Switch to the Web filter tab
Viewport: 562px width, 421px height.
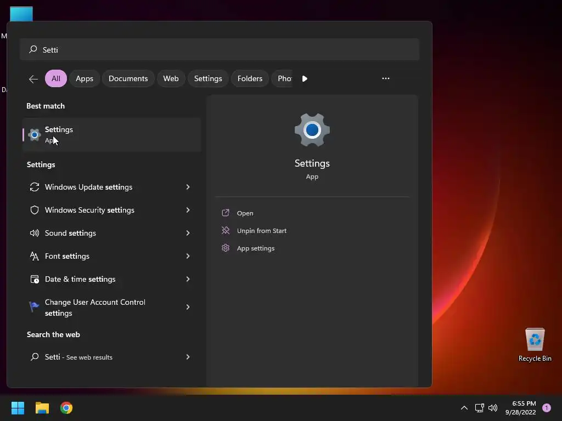pyautogui.click(x=171, y=78)
